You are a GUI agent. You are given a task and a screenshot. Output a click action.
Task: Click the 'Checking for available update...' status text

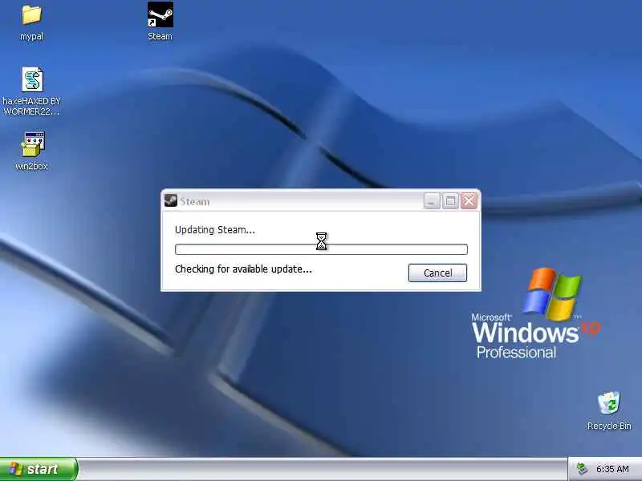[243, 269]
